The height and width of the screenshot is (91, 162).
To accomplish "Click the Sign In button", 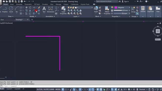I will (x=125, y=2).
